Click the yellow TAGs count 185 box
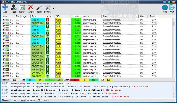 (x=109, y=80)
